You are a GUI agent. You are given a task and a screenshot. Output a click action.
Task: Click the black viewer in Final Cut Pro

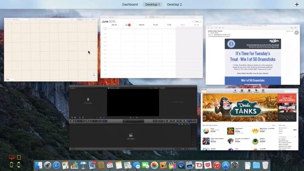(133, 103)
